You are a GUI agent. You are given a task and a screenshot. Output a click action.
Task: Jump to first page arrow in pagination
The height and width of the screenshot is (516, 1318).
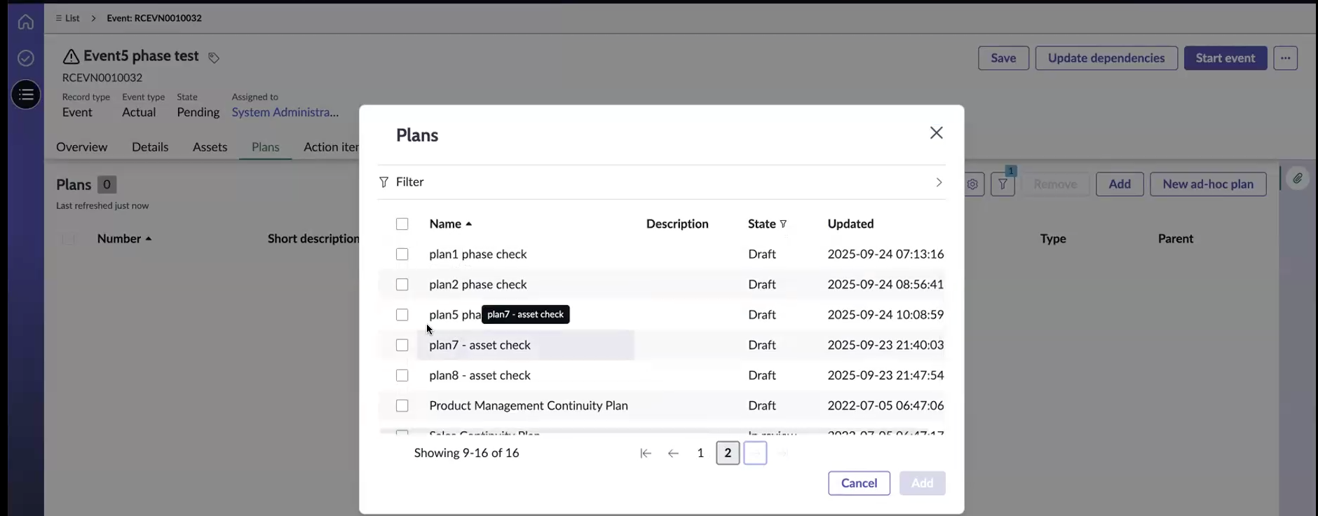[x=646, y=454]
